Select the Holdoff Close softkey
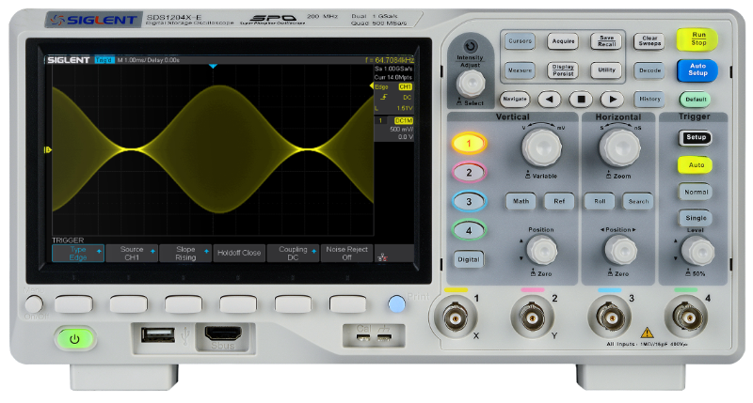 (x=239, y=253)
